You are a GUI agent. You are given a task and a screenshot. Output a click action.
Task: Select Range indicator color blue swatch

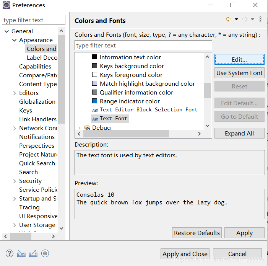[94, 101]
